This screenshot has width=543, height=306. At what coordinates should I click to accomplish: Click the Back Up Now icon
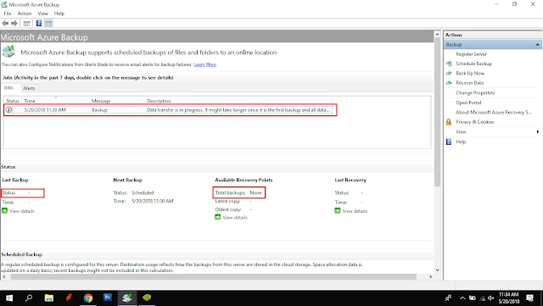coord(449,73)
